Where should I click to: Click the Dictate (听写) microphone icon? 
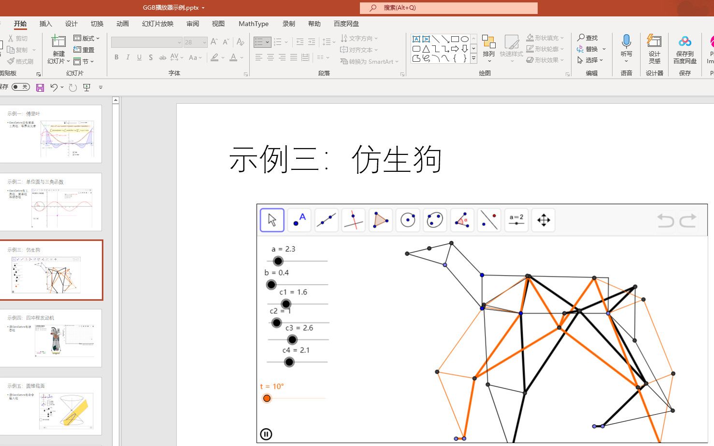[x=627, y=41]
